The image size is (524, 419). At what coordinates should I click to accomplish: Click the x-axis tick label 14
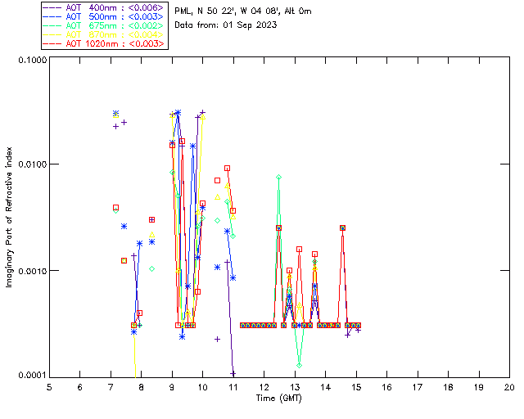point(326,387)
